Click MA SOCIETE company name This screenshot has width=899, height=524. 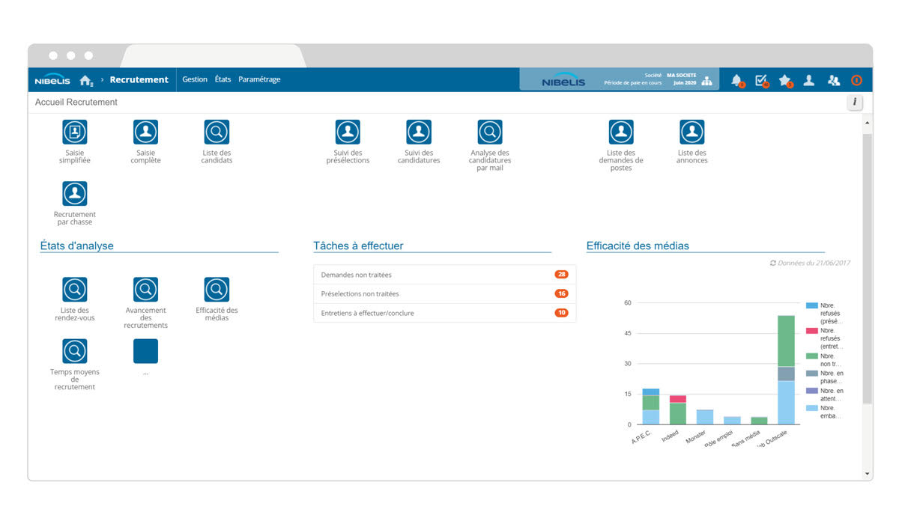(x=681, y=75)
